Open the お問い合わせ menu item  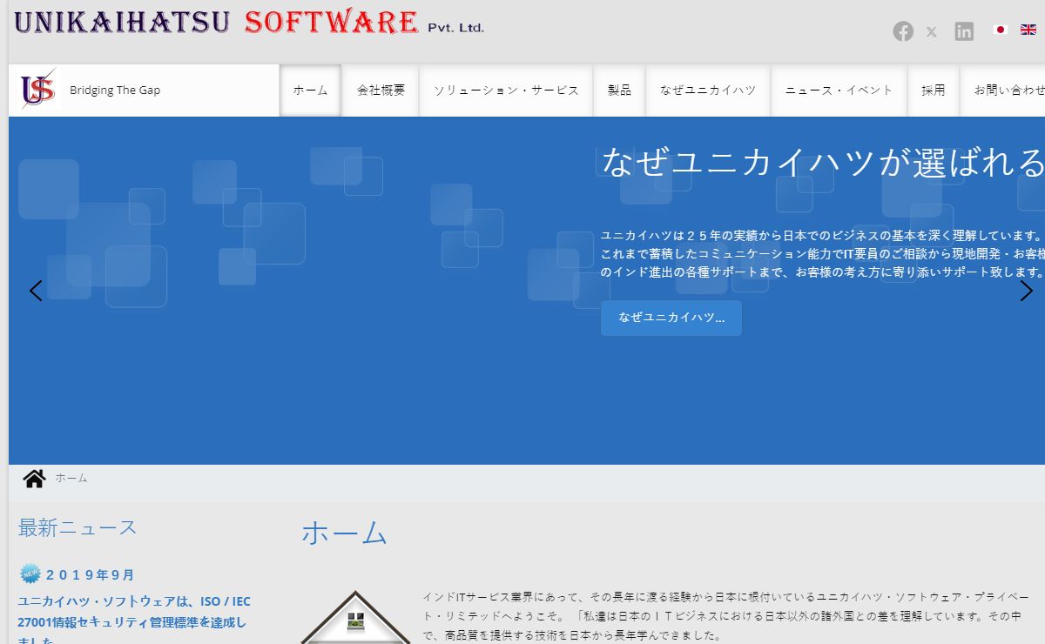pos(1003,90)
